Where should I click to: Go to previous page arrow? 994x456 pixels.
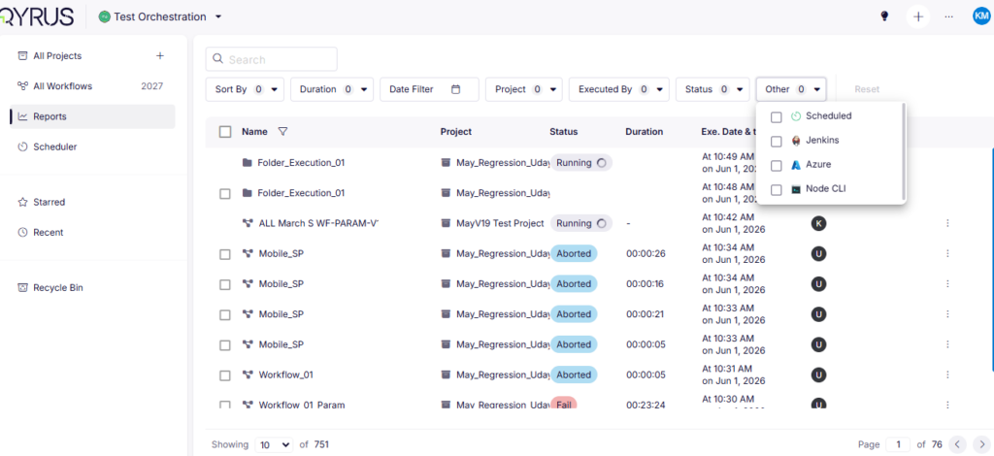click(958, 444)
